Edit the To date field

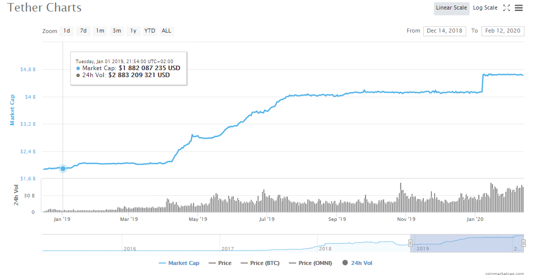(503, 31)
